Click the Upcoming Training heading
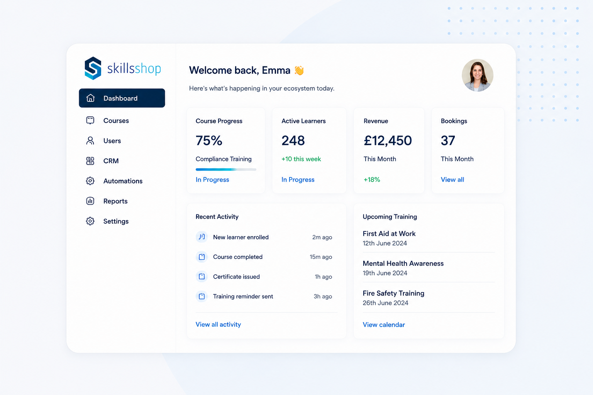593x395 pixels. point(390,217)
